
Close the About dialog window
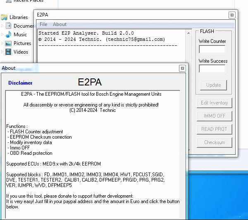coord(182,68)
